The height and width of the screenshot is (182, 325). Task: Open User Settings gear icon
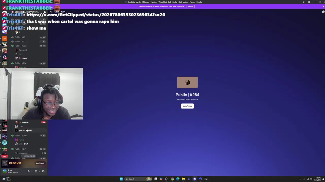[43, 171]
